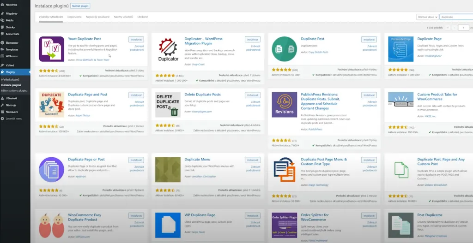Open author link Snap Creek
This screenshot has width=473, height=243.
pos(198,65)
